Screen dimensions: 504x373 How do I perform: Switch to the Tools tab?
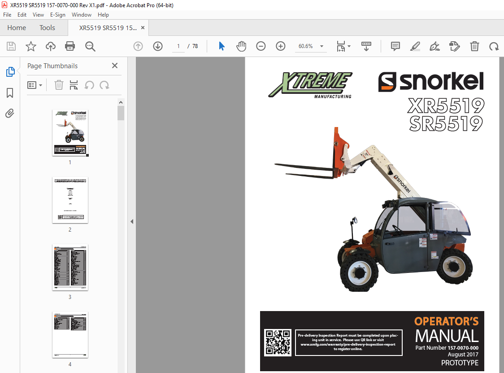[47, 28]
